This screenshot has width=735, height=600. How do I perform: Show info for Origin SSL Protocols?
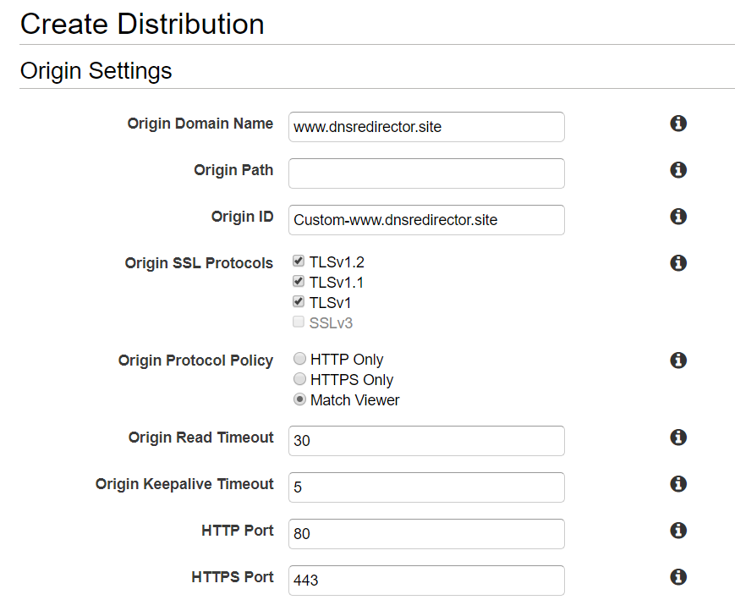(677, 263)
